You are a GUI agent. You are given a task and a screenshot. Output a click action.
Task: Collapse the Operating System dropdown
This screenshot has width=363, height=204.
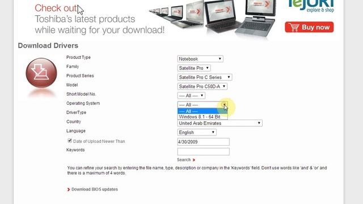coord(202,105)
